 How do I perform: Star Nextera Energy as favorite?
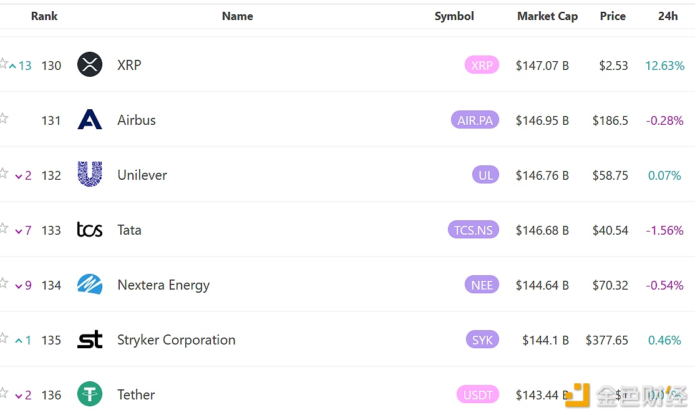pos(4,283)
